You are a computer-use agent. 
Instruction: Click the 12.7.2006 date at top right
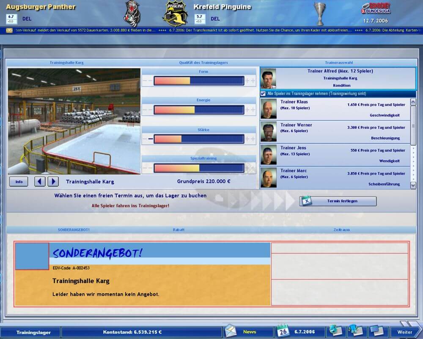click(376, 21)
